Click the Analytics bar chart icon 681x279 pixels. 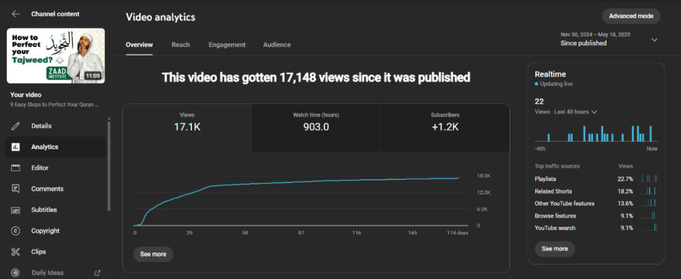16,147
